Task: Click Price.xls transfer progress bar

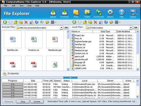Action: tap(13, 87)
